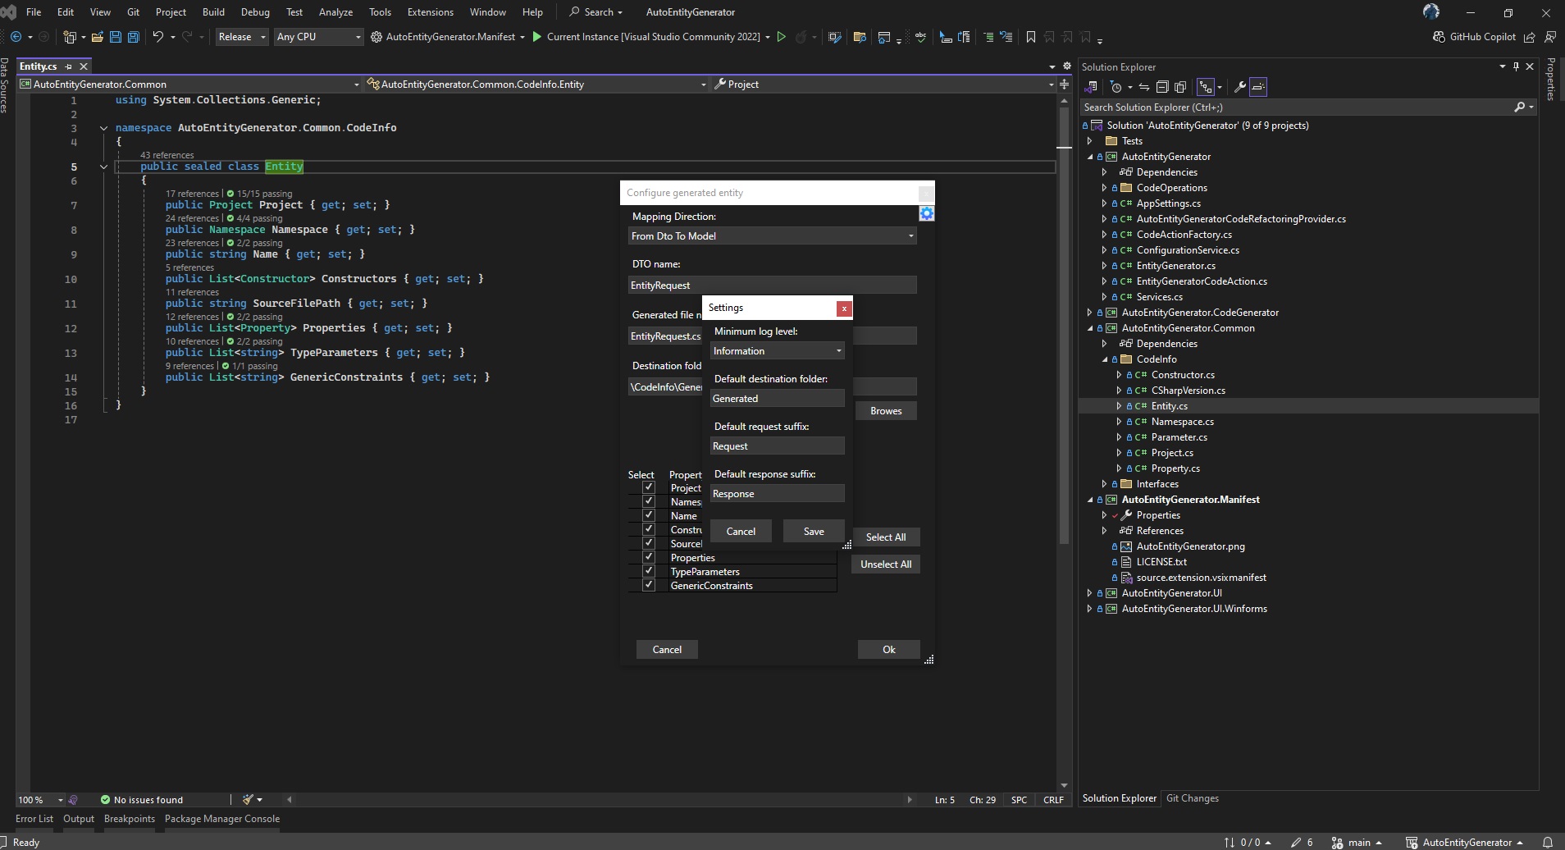Image resolution: width=1565 pixels, height=850 pixels.
Task: Click the Send Feedback person icon
Action: (x=1550, y=37)
